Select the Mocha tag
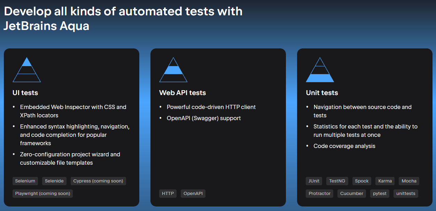The width and height of the screenshot is (436, 211). 409,181
